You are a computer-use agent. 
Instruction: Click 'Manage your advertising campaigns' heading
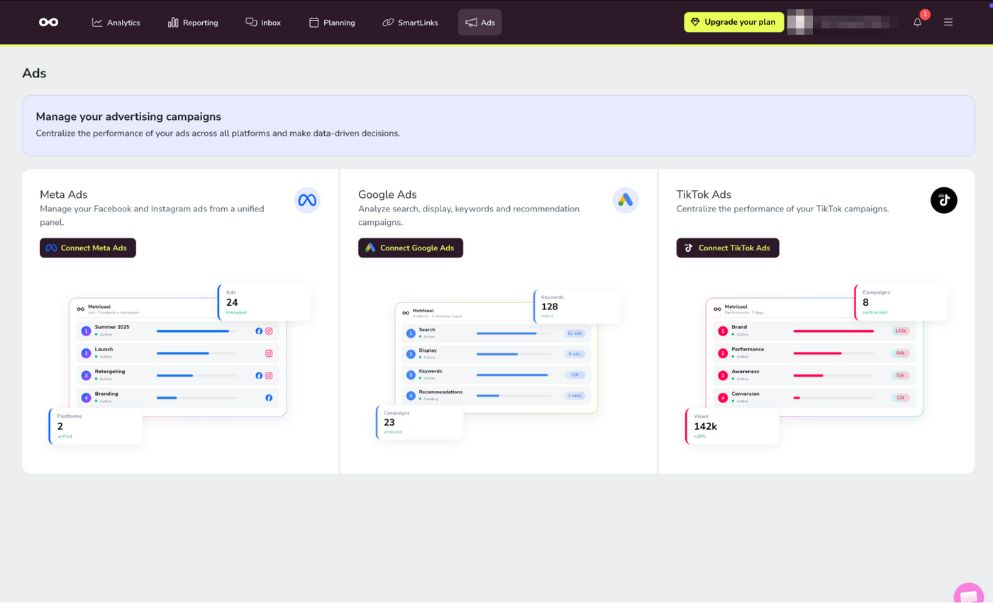(x=128, y=116)
